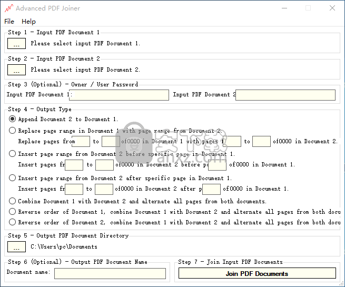Click the output Document name field
Viewport: 345px width, 287px height.
click(110, 273)
